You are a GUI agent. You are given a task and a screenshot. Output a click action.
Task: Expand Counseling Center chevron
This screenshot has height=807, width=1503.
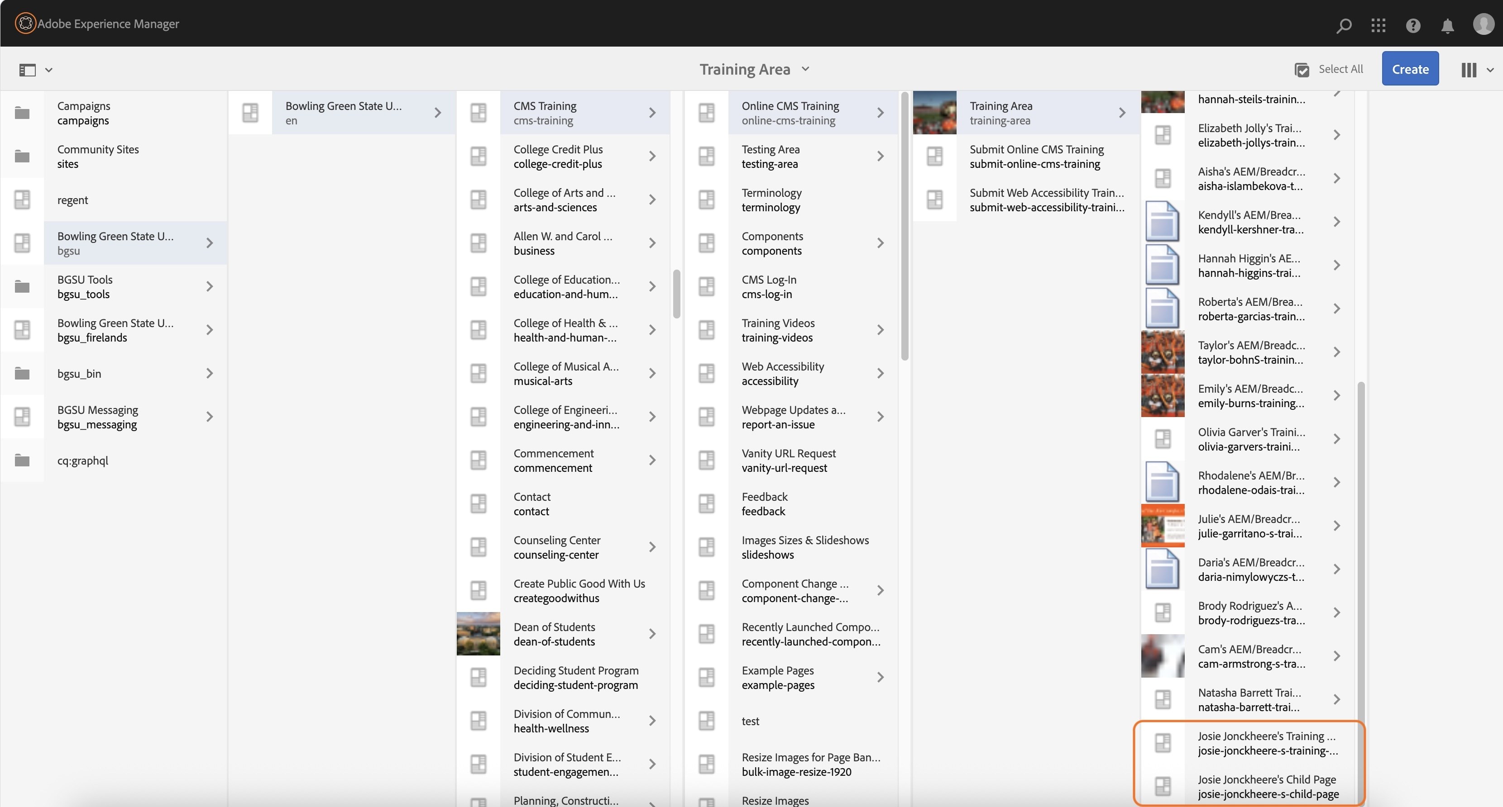point(652,547)
